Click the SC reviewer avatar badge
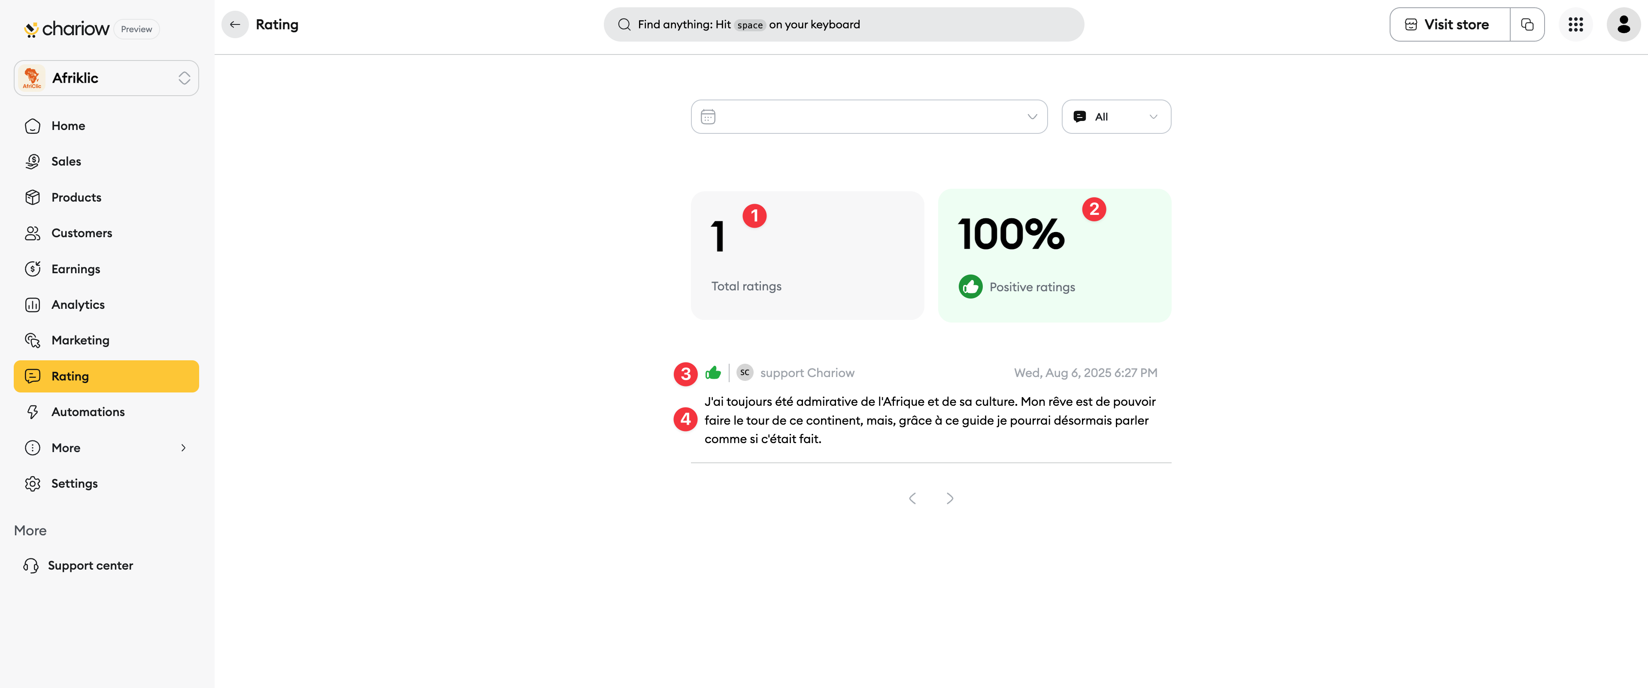Image resolution: width=1648 pixels, height=688 pixels. click(x=745, y=373)
